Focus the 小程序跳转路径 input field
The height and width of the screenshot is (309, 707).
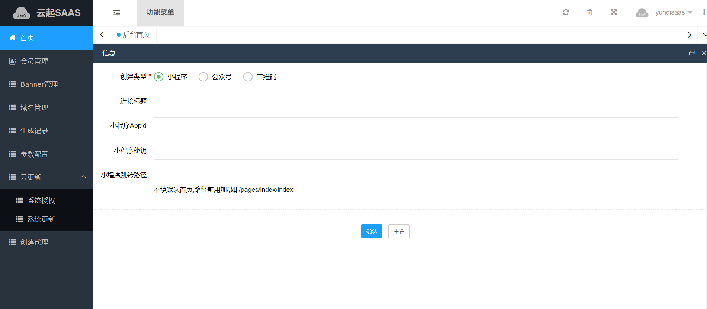(x=416, y=175)
